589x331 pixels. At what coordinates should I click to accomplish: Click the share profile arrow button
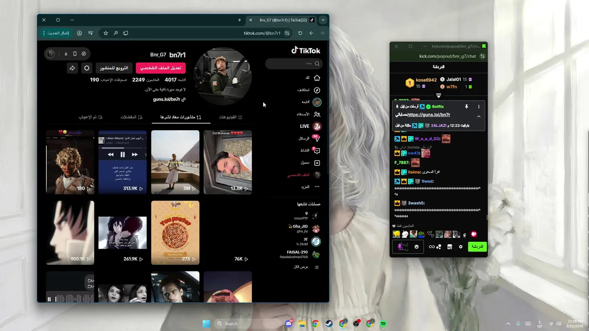pyautogui.click(x=72, y=68)
